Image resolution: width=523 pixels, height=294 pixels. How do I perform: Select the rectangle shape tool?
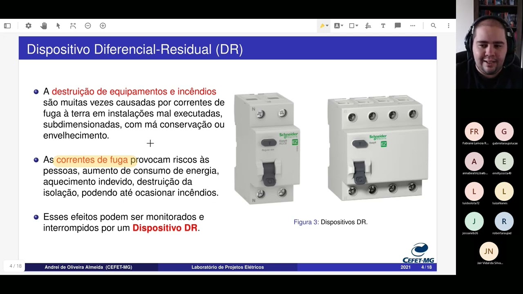coord(351,26)
